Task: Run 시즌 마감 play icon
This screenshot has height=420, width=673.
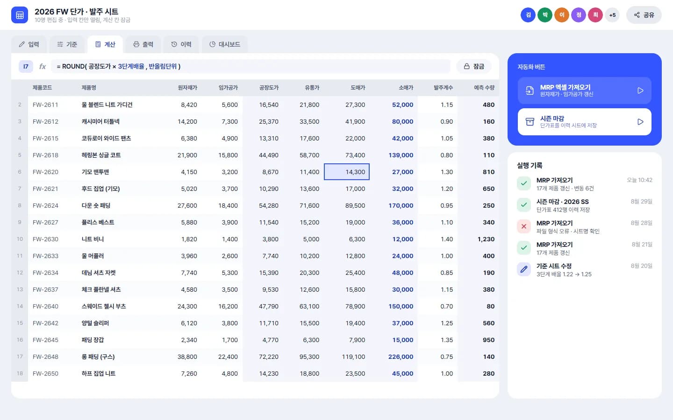Action: coord(640,122)
